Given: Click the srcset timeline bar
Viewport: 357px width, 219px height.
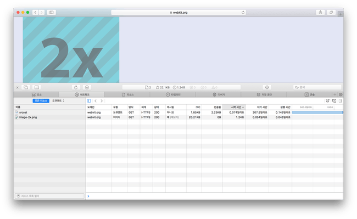Looking at the screenshot, I should pos(317,113).
